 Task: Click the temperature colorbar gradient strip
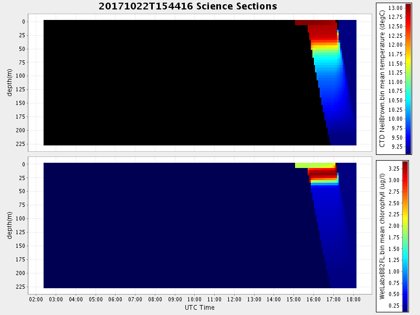(408, 79)
